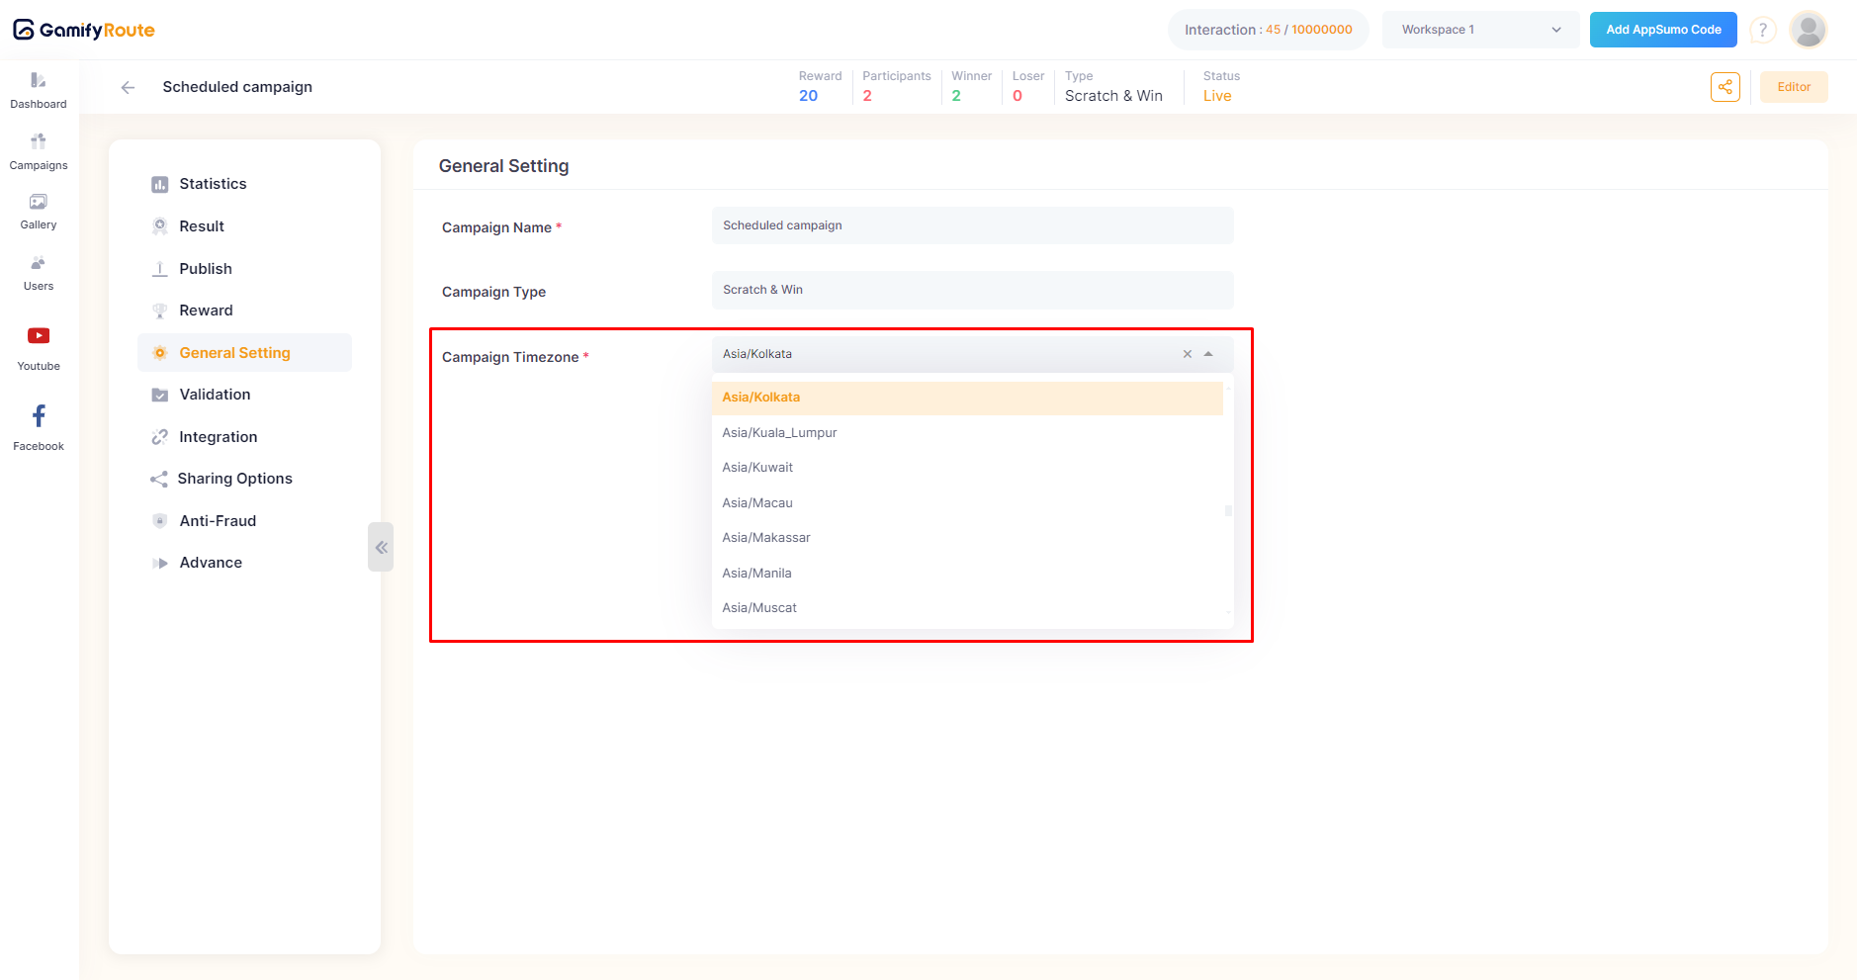Screen dimensions: 1857x980
Task: Click the Editor button
Action: click(x=1793, y=87)
